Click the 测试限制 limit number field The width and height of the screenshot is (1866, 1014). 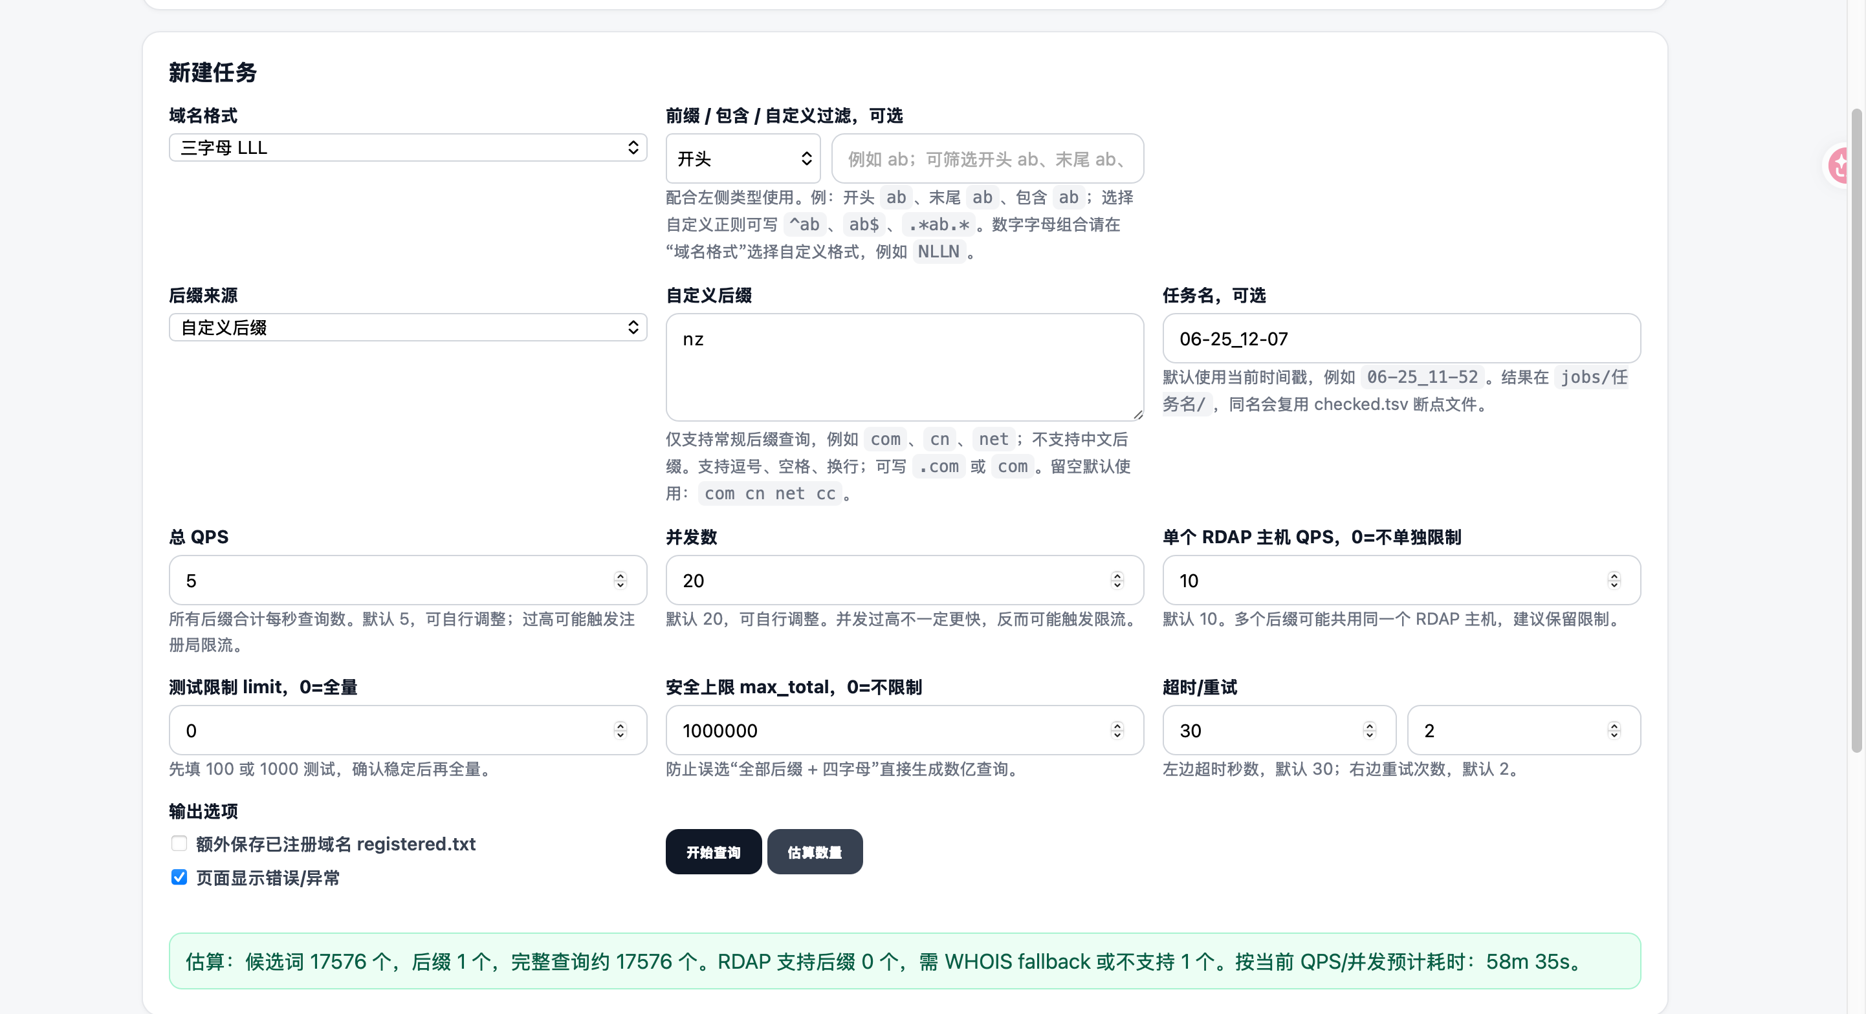[408, 730]
